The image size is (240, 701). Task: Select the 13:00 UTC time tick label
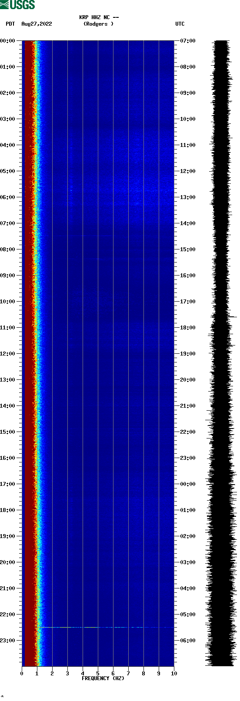click(188, 197)
